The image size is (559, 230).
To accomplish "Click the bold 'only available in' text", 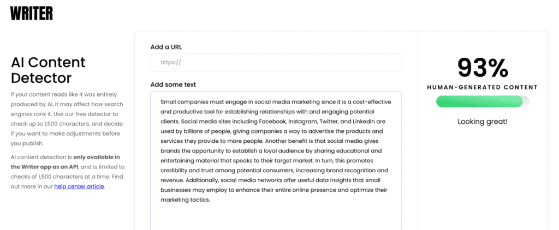I will (96, 157).
